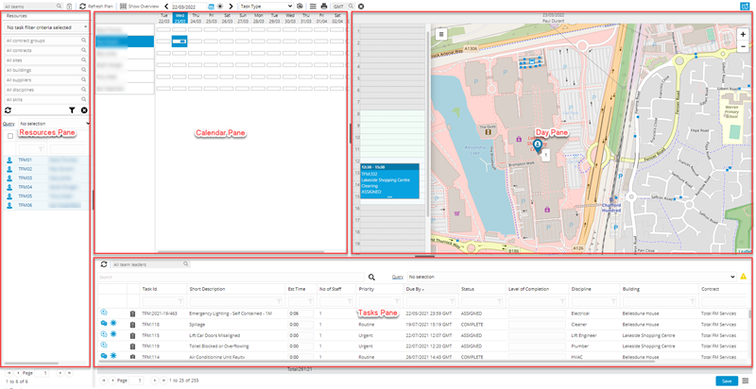Screen dimensions: 756x389
Task: Apply the funnel filter in Resources pane
Action: click(x=72, y=110)
